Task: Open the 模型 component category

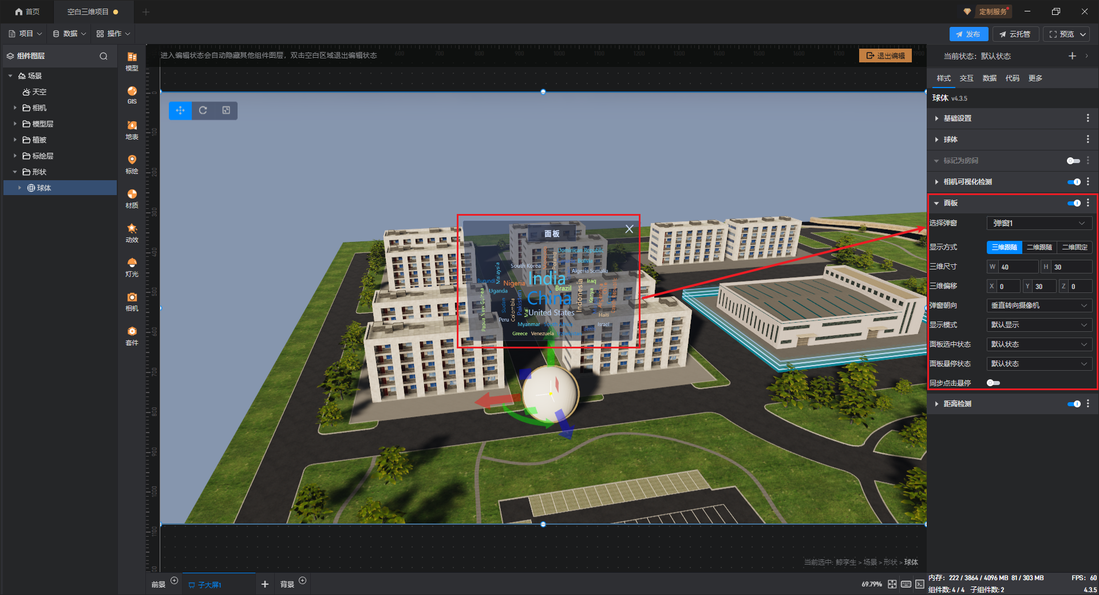Action: [132, 61]
